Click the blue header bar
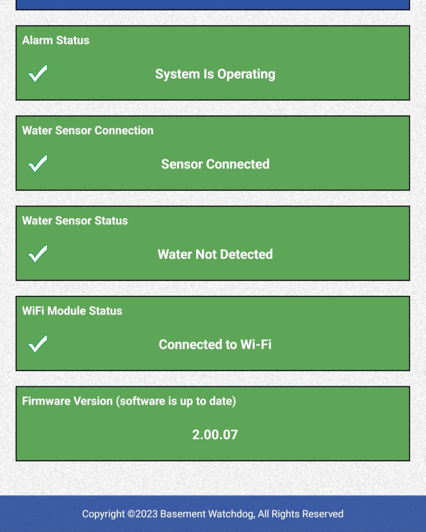 tap(213, 4)
